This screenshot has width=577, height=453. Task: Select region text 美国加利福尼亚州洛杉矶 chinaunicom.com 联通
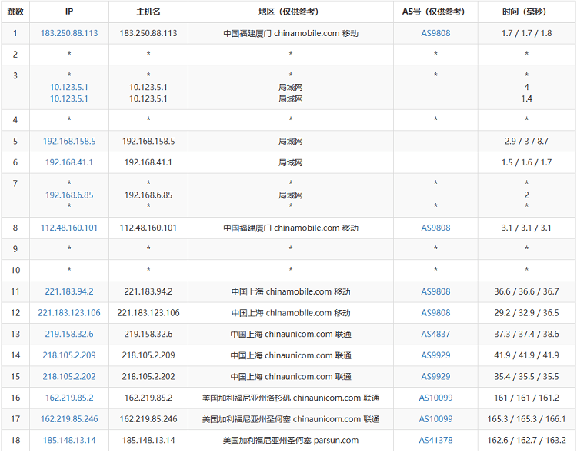(x=291, y=398)
